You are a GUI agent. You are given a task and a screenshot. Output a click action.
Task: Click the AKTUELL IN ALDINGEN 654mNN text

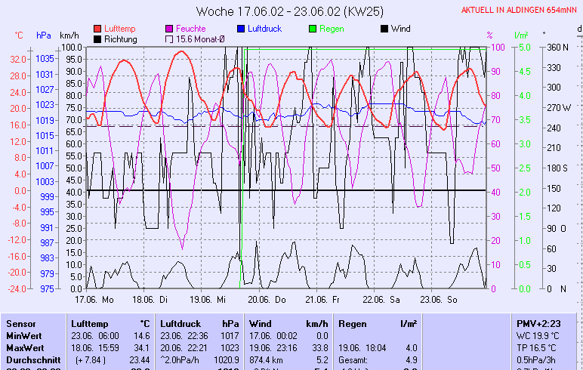(520, 10)
